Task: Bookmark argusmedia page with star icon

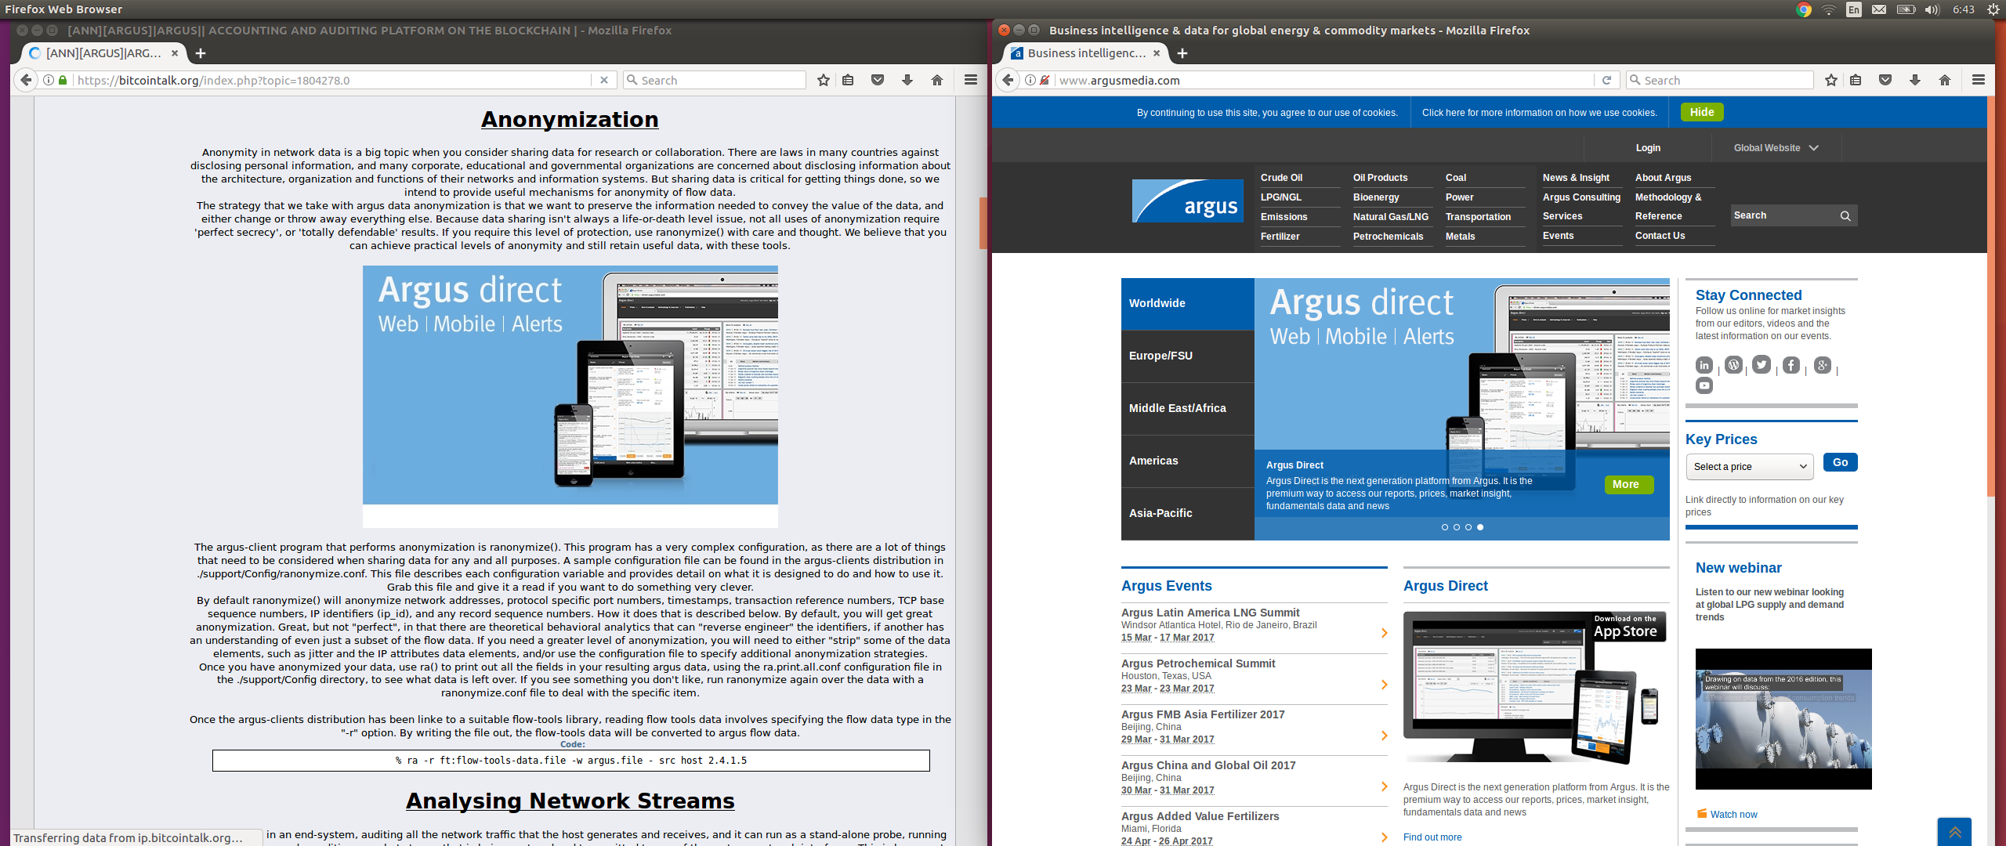Action: tap(1830, 80)
